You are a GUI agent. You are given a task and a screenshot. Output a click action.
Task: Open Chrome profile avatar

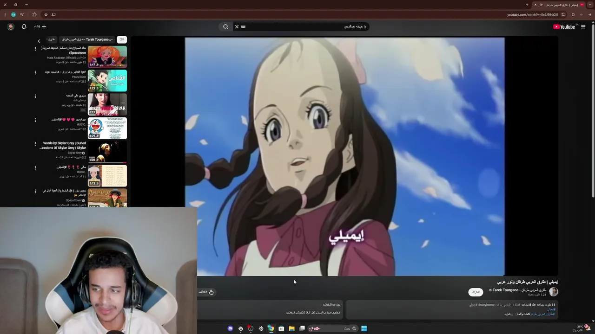pyautogui.click(x=13, y=14)
